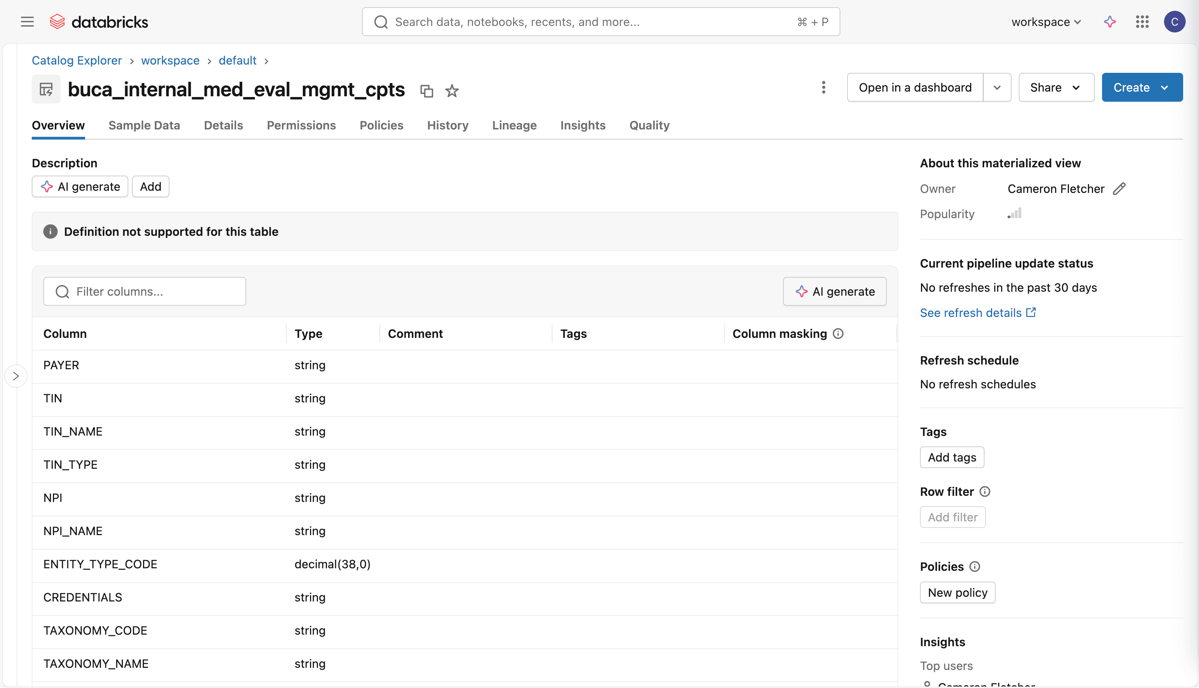This screenshot has height=688, width=1199.
Task: Expand the collapsed left sidebar chevron
Action: (16, 376)
